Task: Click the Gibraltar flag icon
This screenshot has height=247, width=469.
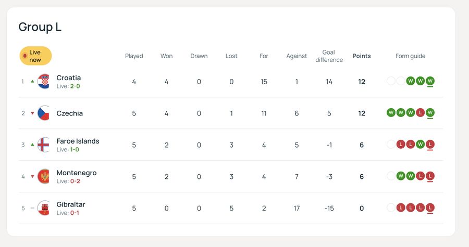Action: click(x=43, y=209)
